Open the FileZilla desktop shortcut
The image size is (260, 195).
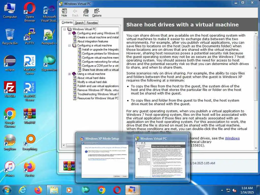tap(10, 90)
